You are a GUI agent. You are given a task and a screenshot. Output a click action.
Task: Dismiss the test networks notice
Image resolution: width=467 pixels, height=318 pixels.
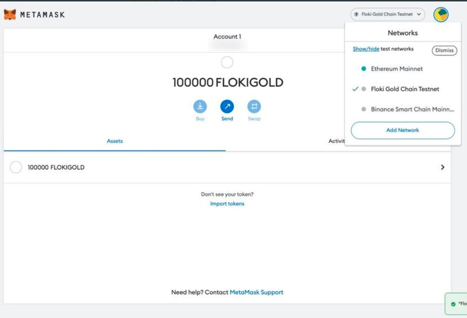[444, 50]
